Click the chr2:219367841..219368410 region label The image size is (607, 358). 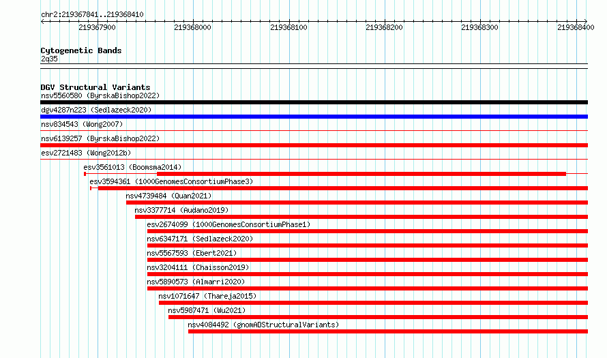pos(92,15)
